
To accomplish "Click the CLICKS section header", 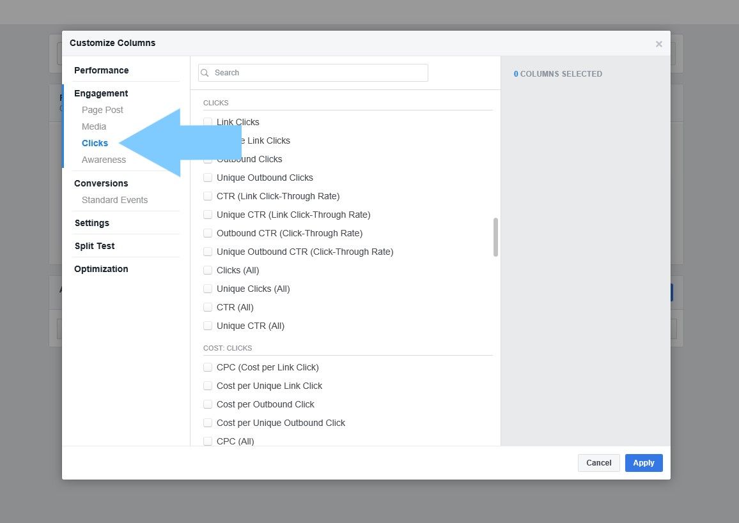I will [216, 103].
